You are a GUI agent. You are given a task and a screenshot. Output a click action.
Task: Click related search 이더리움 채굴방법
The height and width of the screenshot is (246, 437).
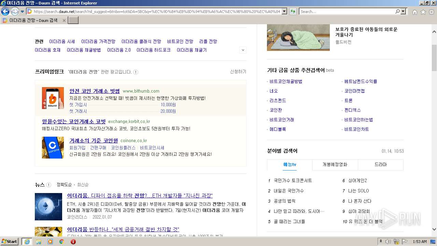[x=84, y=50]
